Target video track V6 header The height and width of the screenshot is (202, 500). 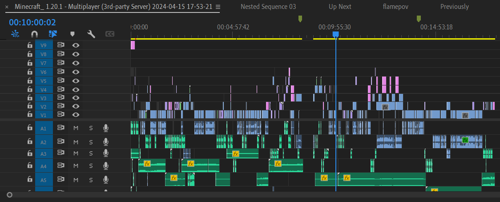pyautogui.click(x=44, y=72)
